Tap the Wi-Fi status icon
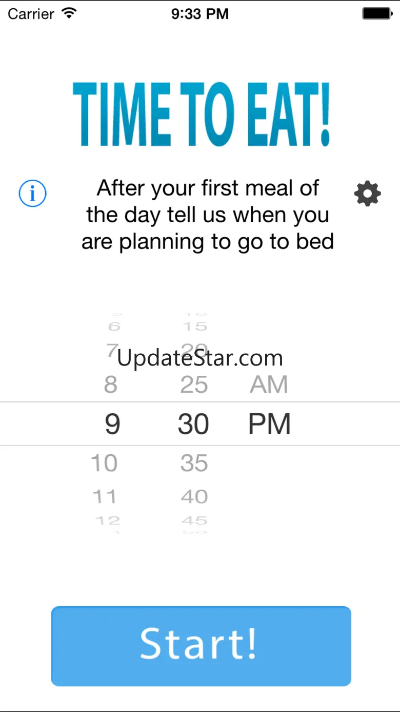Image resolution: width=400 pixels, height=712 pixels. (x=68, y=13)
